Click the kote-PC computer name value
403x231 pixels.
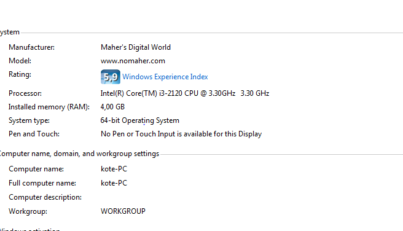[x=114, y=169]
